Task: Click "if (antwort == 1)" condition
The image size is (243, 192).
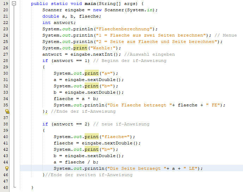Action: click(x=66, y=61)
